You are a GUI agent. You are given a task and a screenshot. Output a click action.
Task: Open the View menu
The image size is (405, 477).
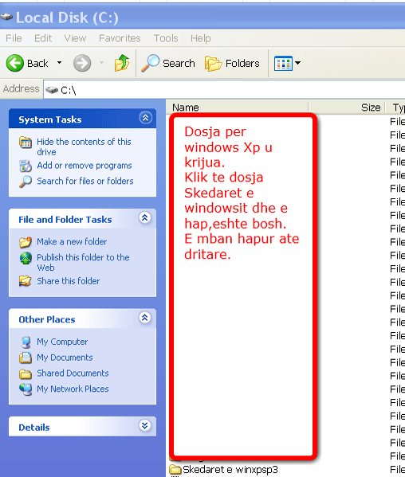75,38
